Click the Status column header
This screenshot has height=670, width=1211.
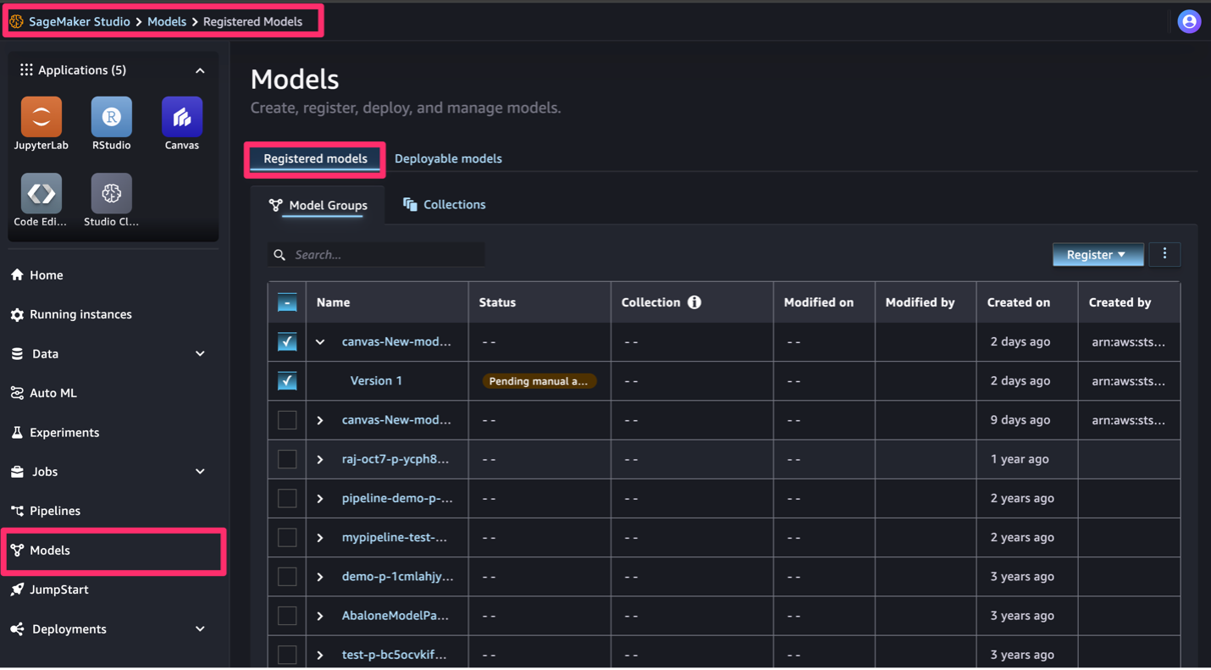(497, 302)
